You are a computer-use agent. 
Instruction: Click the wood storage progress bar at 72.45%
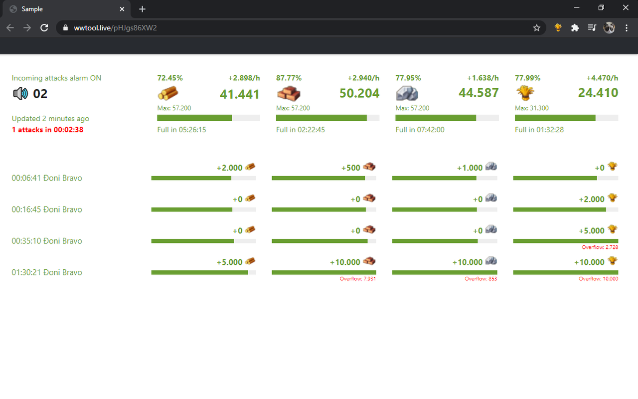click(208, 118)
